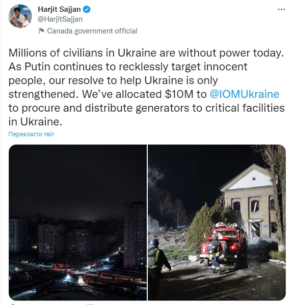This screenshot has height=305, width=294.
Task: Click the word generators in the tweet
Action: point(162,108)
